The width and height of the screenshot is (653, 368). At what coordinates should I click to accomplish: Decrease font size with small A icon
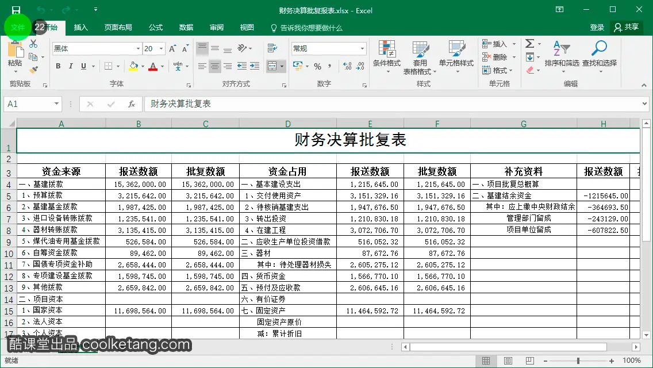tap(185, 49)
